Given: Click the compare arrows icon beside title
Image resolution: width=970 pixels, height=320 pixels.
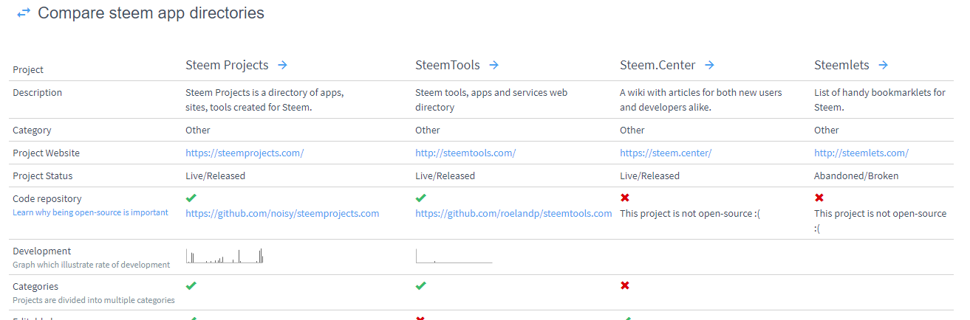Looking at the screenshot, I should [x=24, y=13].
